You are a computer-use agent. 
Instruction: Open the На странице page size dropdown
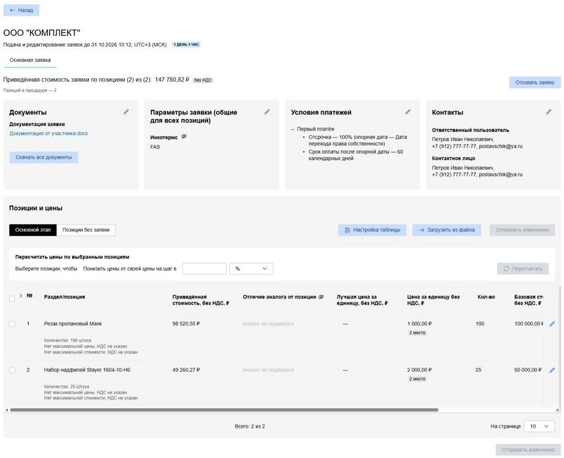coord(539,426)
